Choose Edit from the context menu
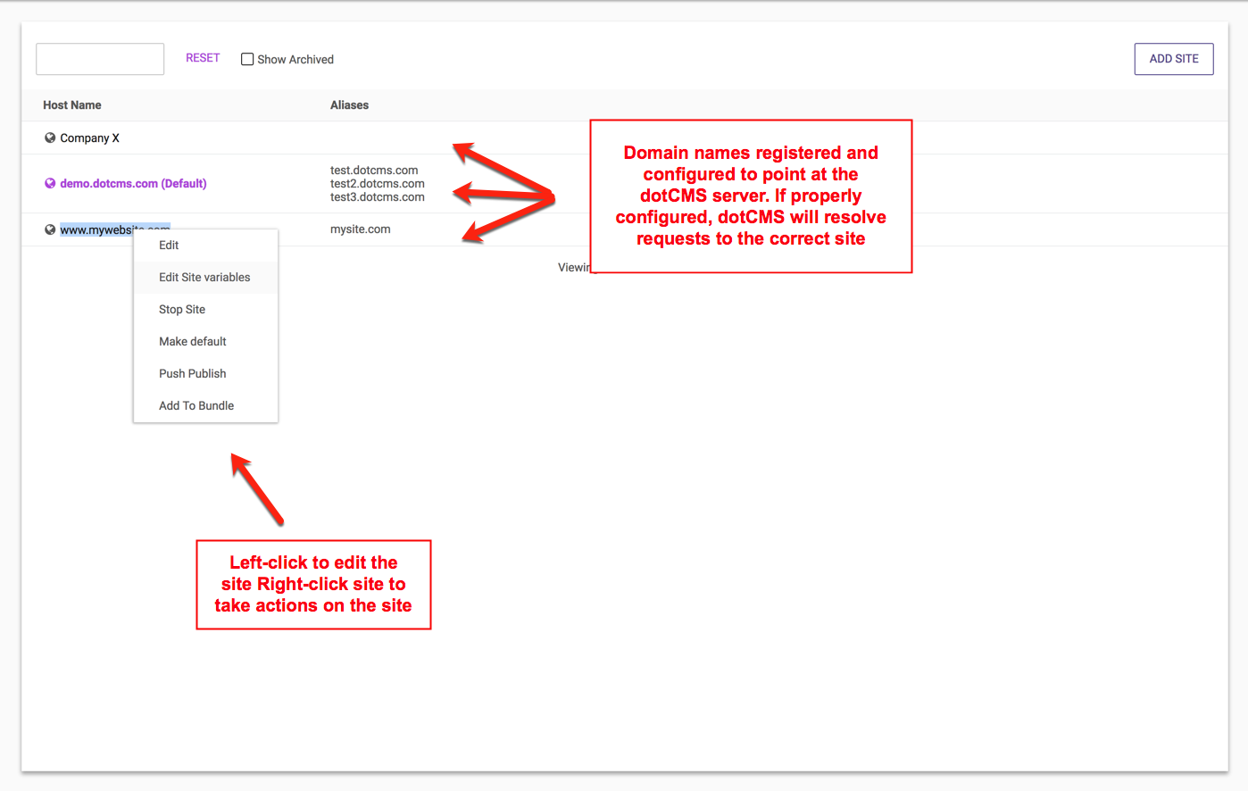This screenshot has width=1248, height=791. click(169, 245)
